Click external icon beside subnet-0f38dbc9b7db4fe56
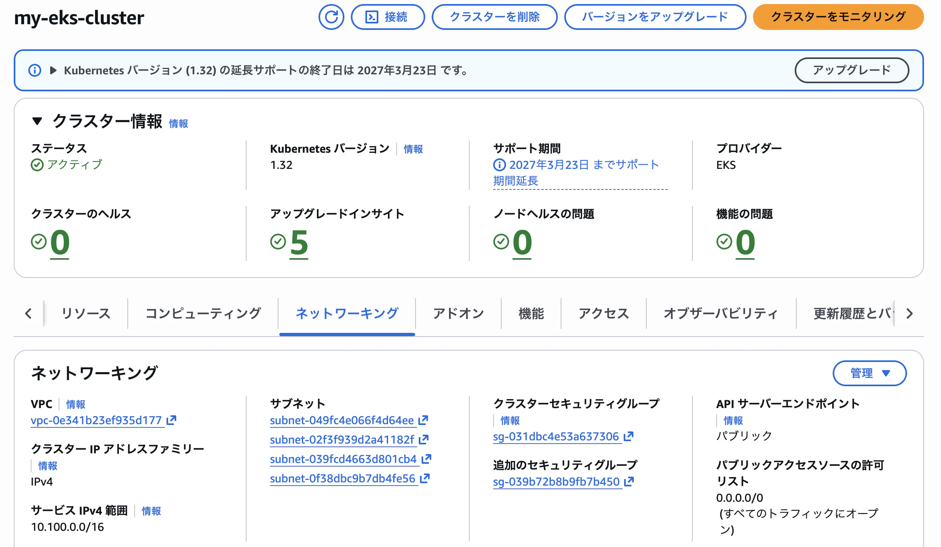This screenshot has width=941, height=547. tap(425, 478)
